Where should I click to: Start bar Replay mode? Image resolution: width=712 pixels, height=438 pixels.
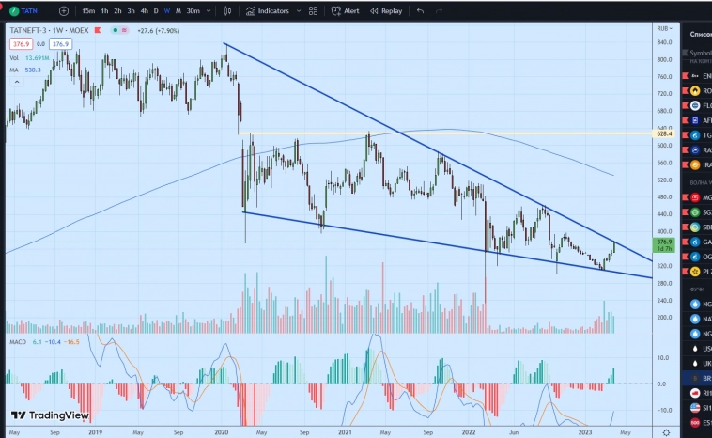point(386,11)
